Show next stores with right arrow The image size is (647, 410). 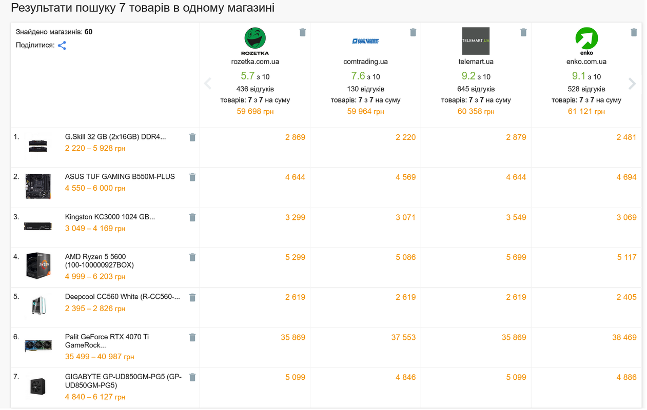[x=632, y=84]
